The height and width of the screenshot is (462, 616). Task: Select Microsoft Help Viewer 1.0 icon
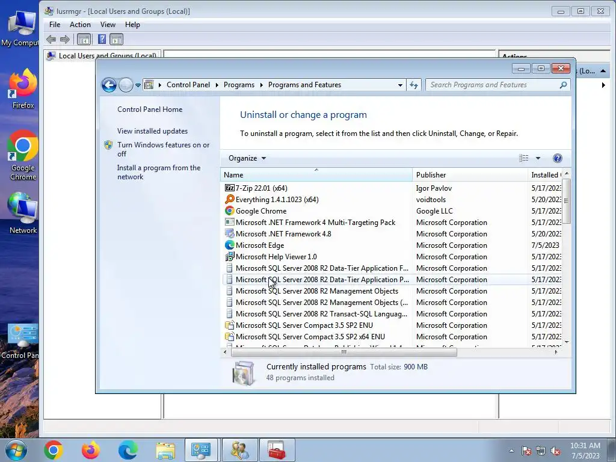coord(229,256)
